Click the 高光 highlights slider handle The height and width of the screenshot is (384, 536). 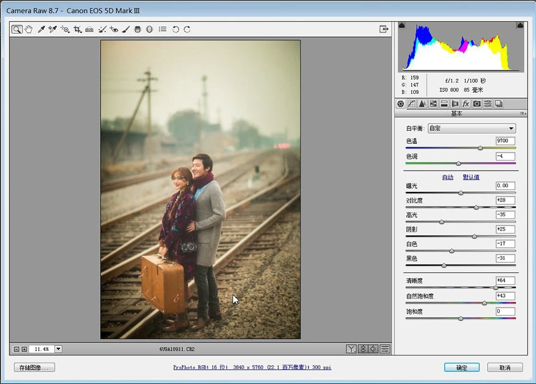coord(442,222)
